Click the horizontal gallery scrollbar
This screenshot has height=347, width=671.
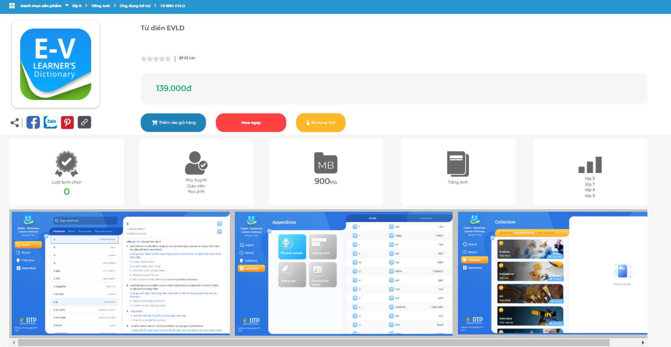[x=313, y=343]
